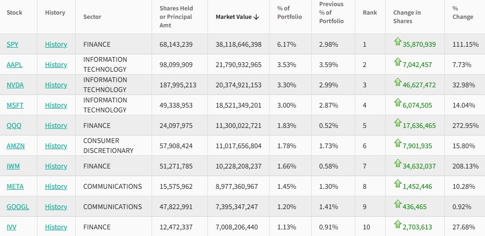Sort by Market Value column header
Image resolution: width=485 pixels, height=236 pixels.
click(237, 17)
